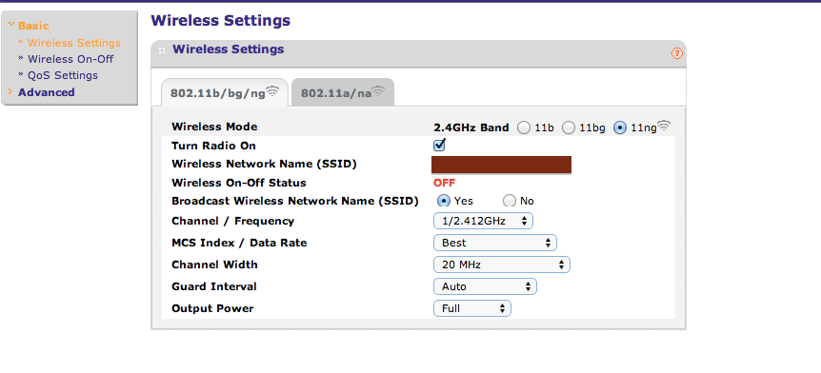Image resolution: width=821 pixels, height=373 pixels.
Task: Open the help question mark icon
Action: tap(677, 53)
